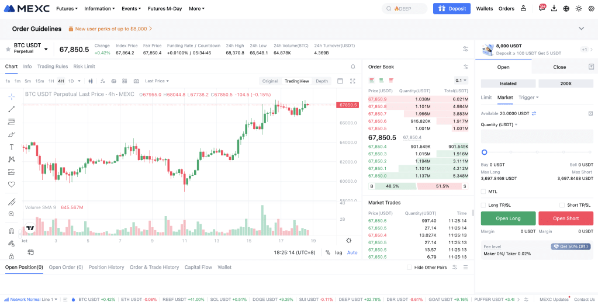Screen dimensions: 598x302
Task: Open the Events dropdown
Action: (x=131, y=8)
